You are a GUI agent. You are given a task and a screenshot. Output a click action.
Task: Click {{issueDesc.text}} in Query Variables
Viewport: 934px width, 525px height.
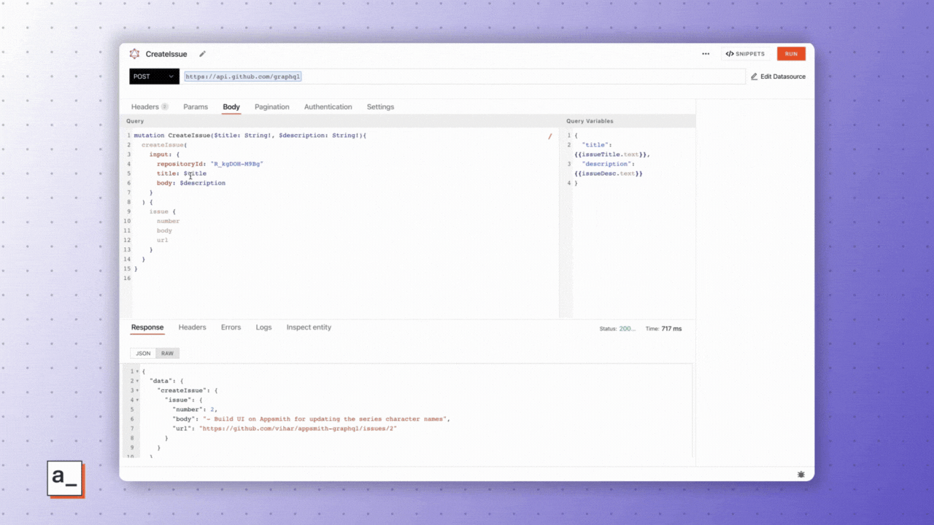[609, 174]
